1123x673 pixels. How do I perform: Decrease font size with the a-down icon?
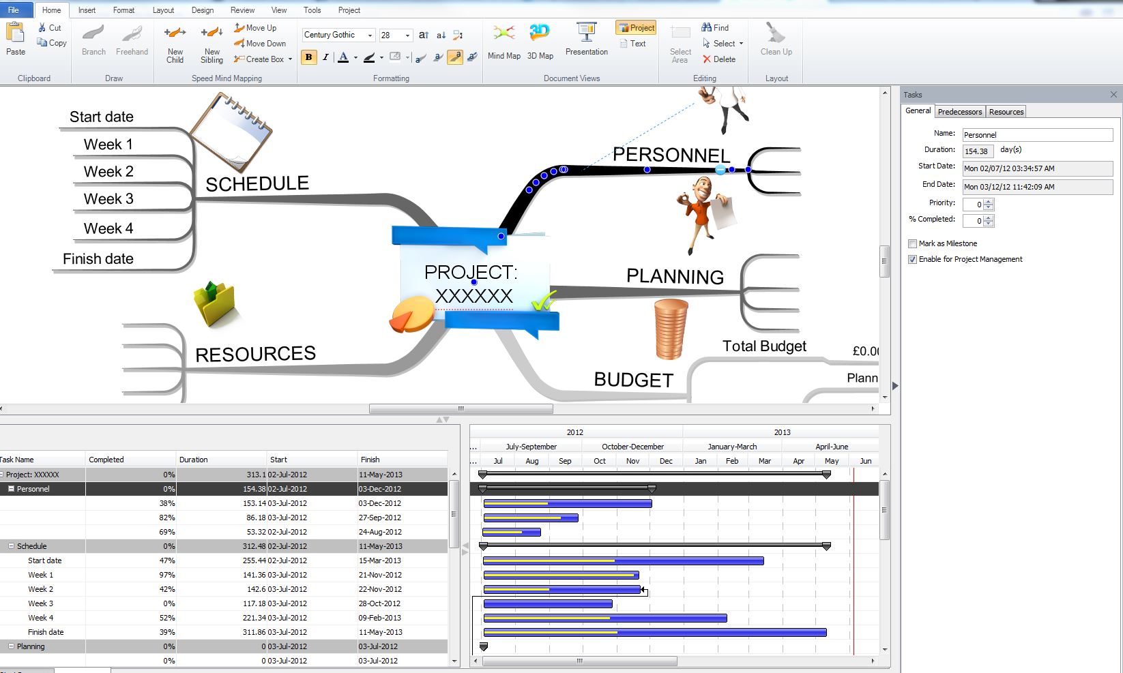pyautogui.click(x=441, y=35)
